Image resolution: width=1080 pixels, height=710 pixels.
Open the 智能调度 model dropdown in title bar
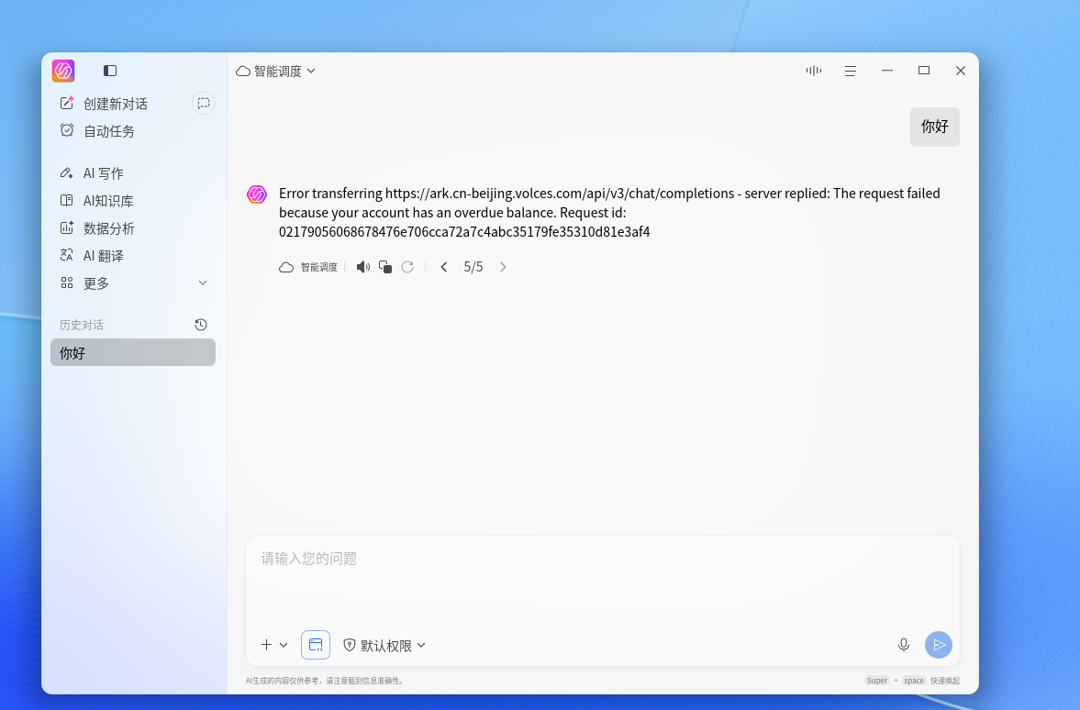coord(275,71)
